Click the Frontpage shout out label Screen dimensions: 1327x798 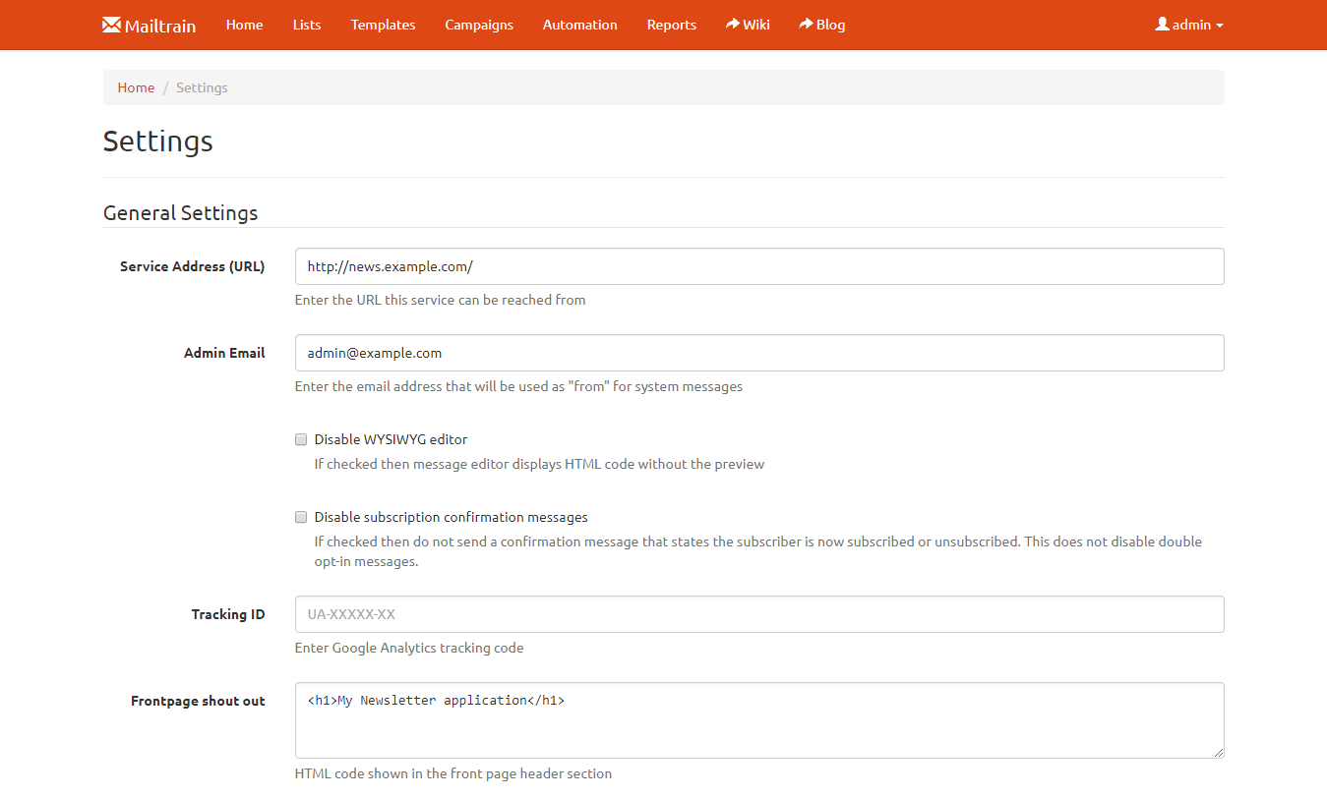coord(198,701)
